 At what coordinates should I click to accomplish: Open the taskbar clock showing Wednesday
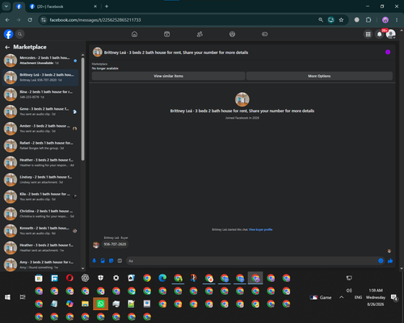[376, 297]
